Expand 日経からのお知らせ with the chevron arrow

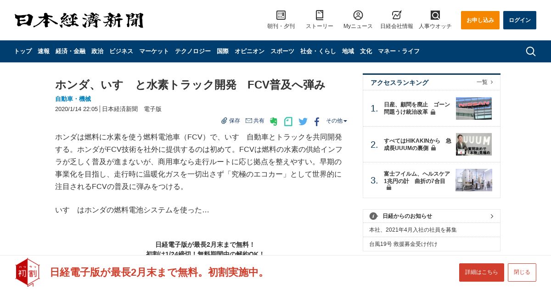pyautogui.click(x=492, y=216)
